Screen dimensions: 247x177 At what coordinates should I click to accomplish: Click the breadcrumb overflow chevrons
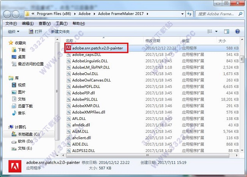point(33,14)
